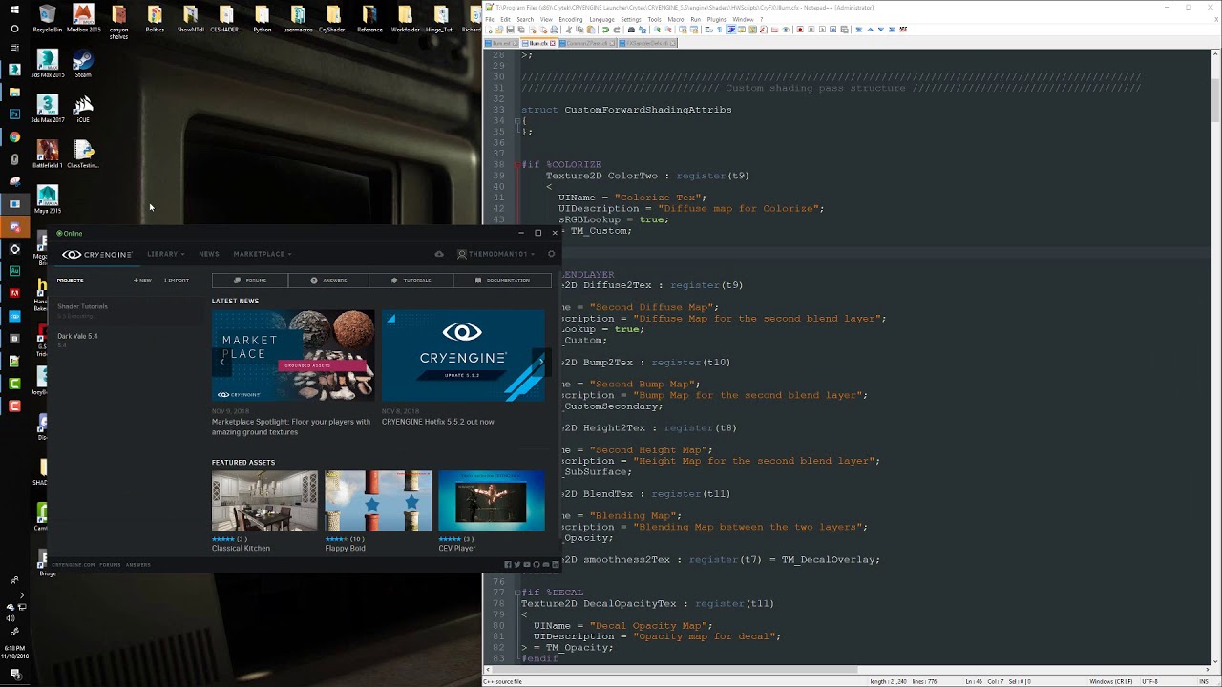Viewport: 1222px width, 687px height.
Task: Open the Classical Kitchen asset thumbnail
Action: coord(264,500)
